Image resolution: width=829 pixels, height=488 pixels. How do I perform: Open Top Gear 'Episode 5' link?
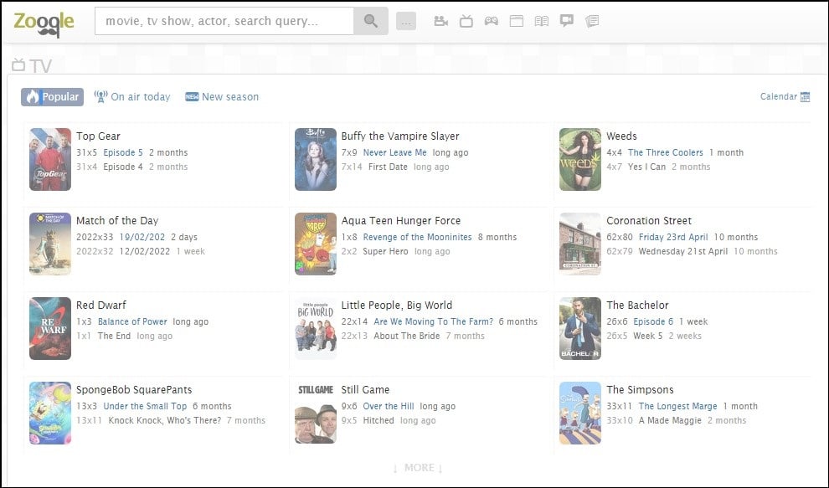pyautogui.click(x=123, y=152)
